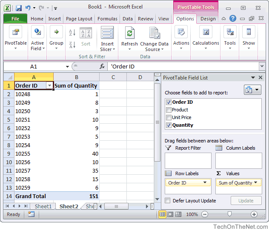The width and height of the screenshot is (269, 233).
Task: Open Order ID dropdown in Row Labels area
Action: [x=205, y=183]
